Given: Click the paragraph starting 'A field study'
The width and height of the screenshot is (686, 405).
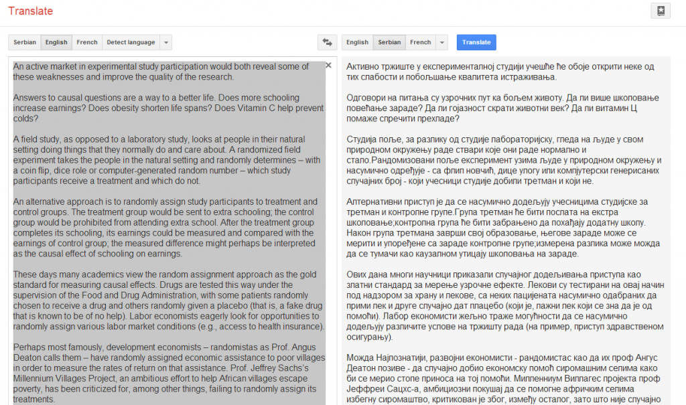Looking at the screenshot, I should coord(167,160).
